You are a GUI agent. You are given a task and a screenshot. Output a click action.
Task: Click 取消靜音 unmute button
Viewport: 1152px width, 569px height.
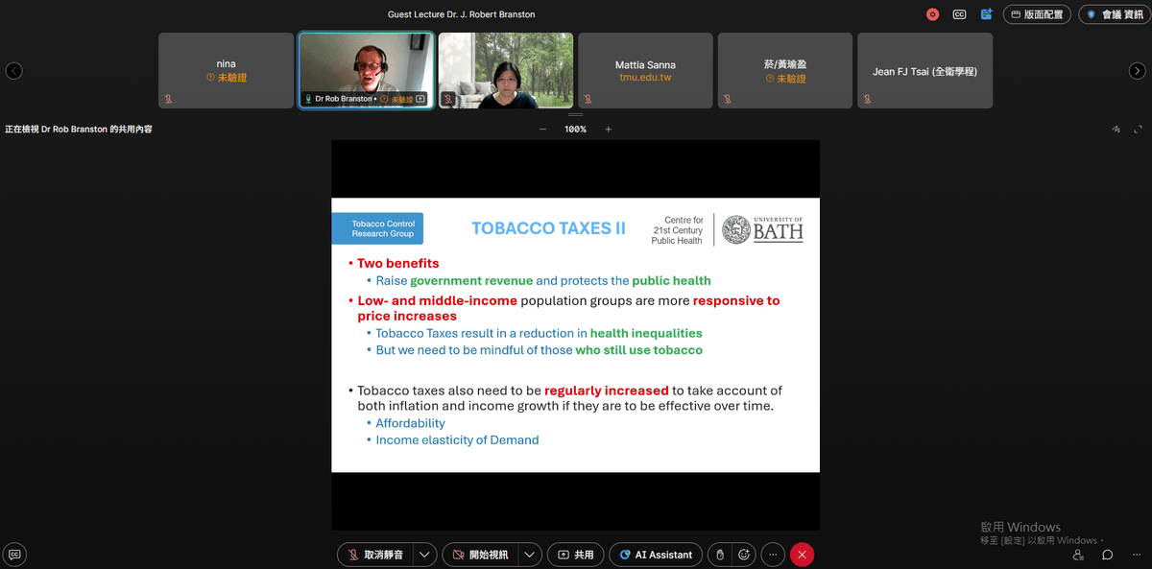[375, 555]
